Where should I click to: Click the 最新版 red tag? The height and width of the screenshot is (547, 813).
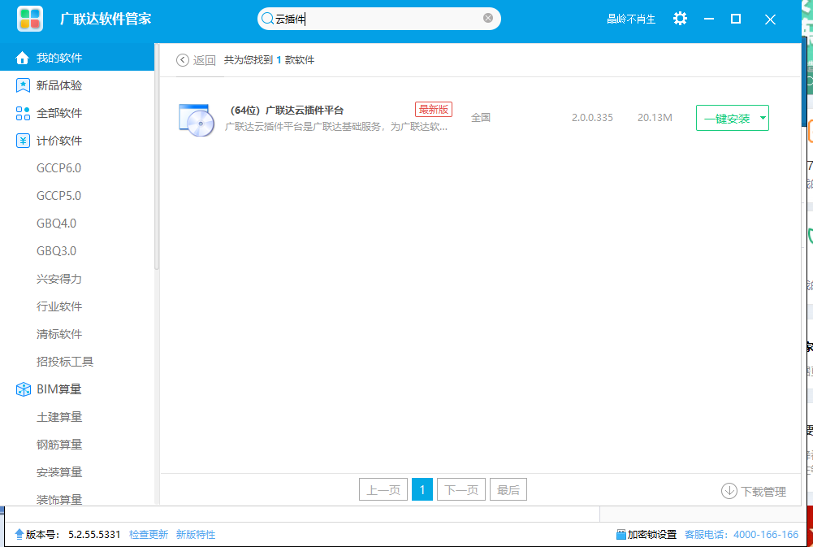434,110
